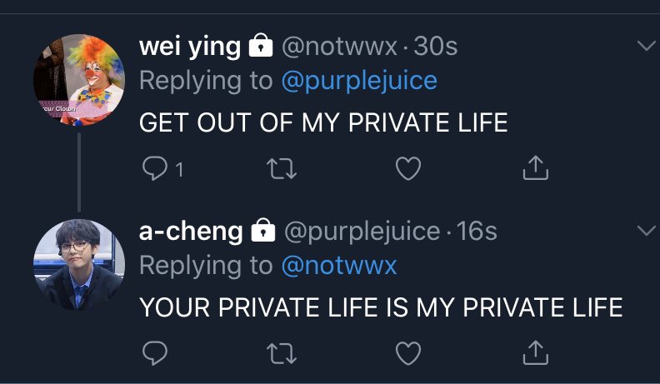Screen dimensions: 660x384
Task: Reply to a-cheng's tweet via comment icon
Action: (x=155, y=352)
